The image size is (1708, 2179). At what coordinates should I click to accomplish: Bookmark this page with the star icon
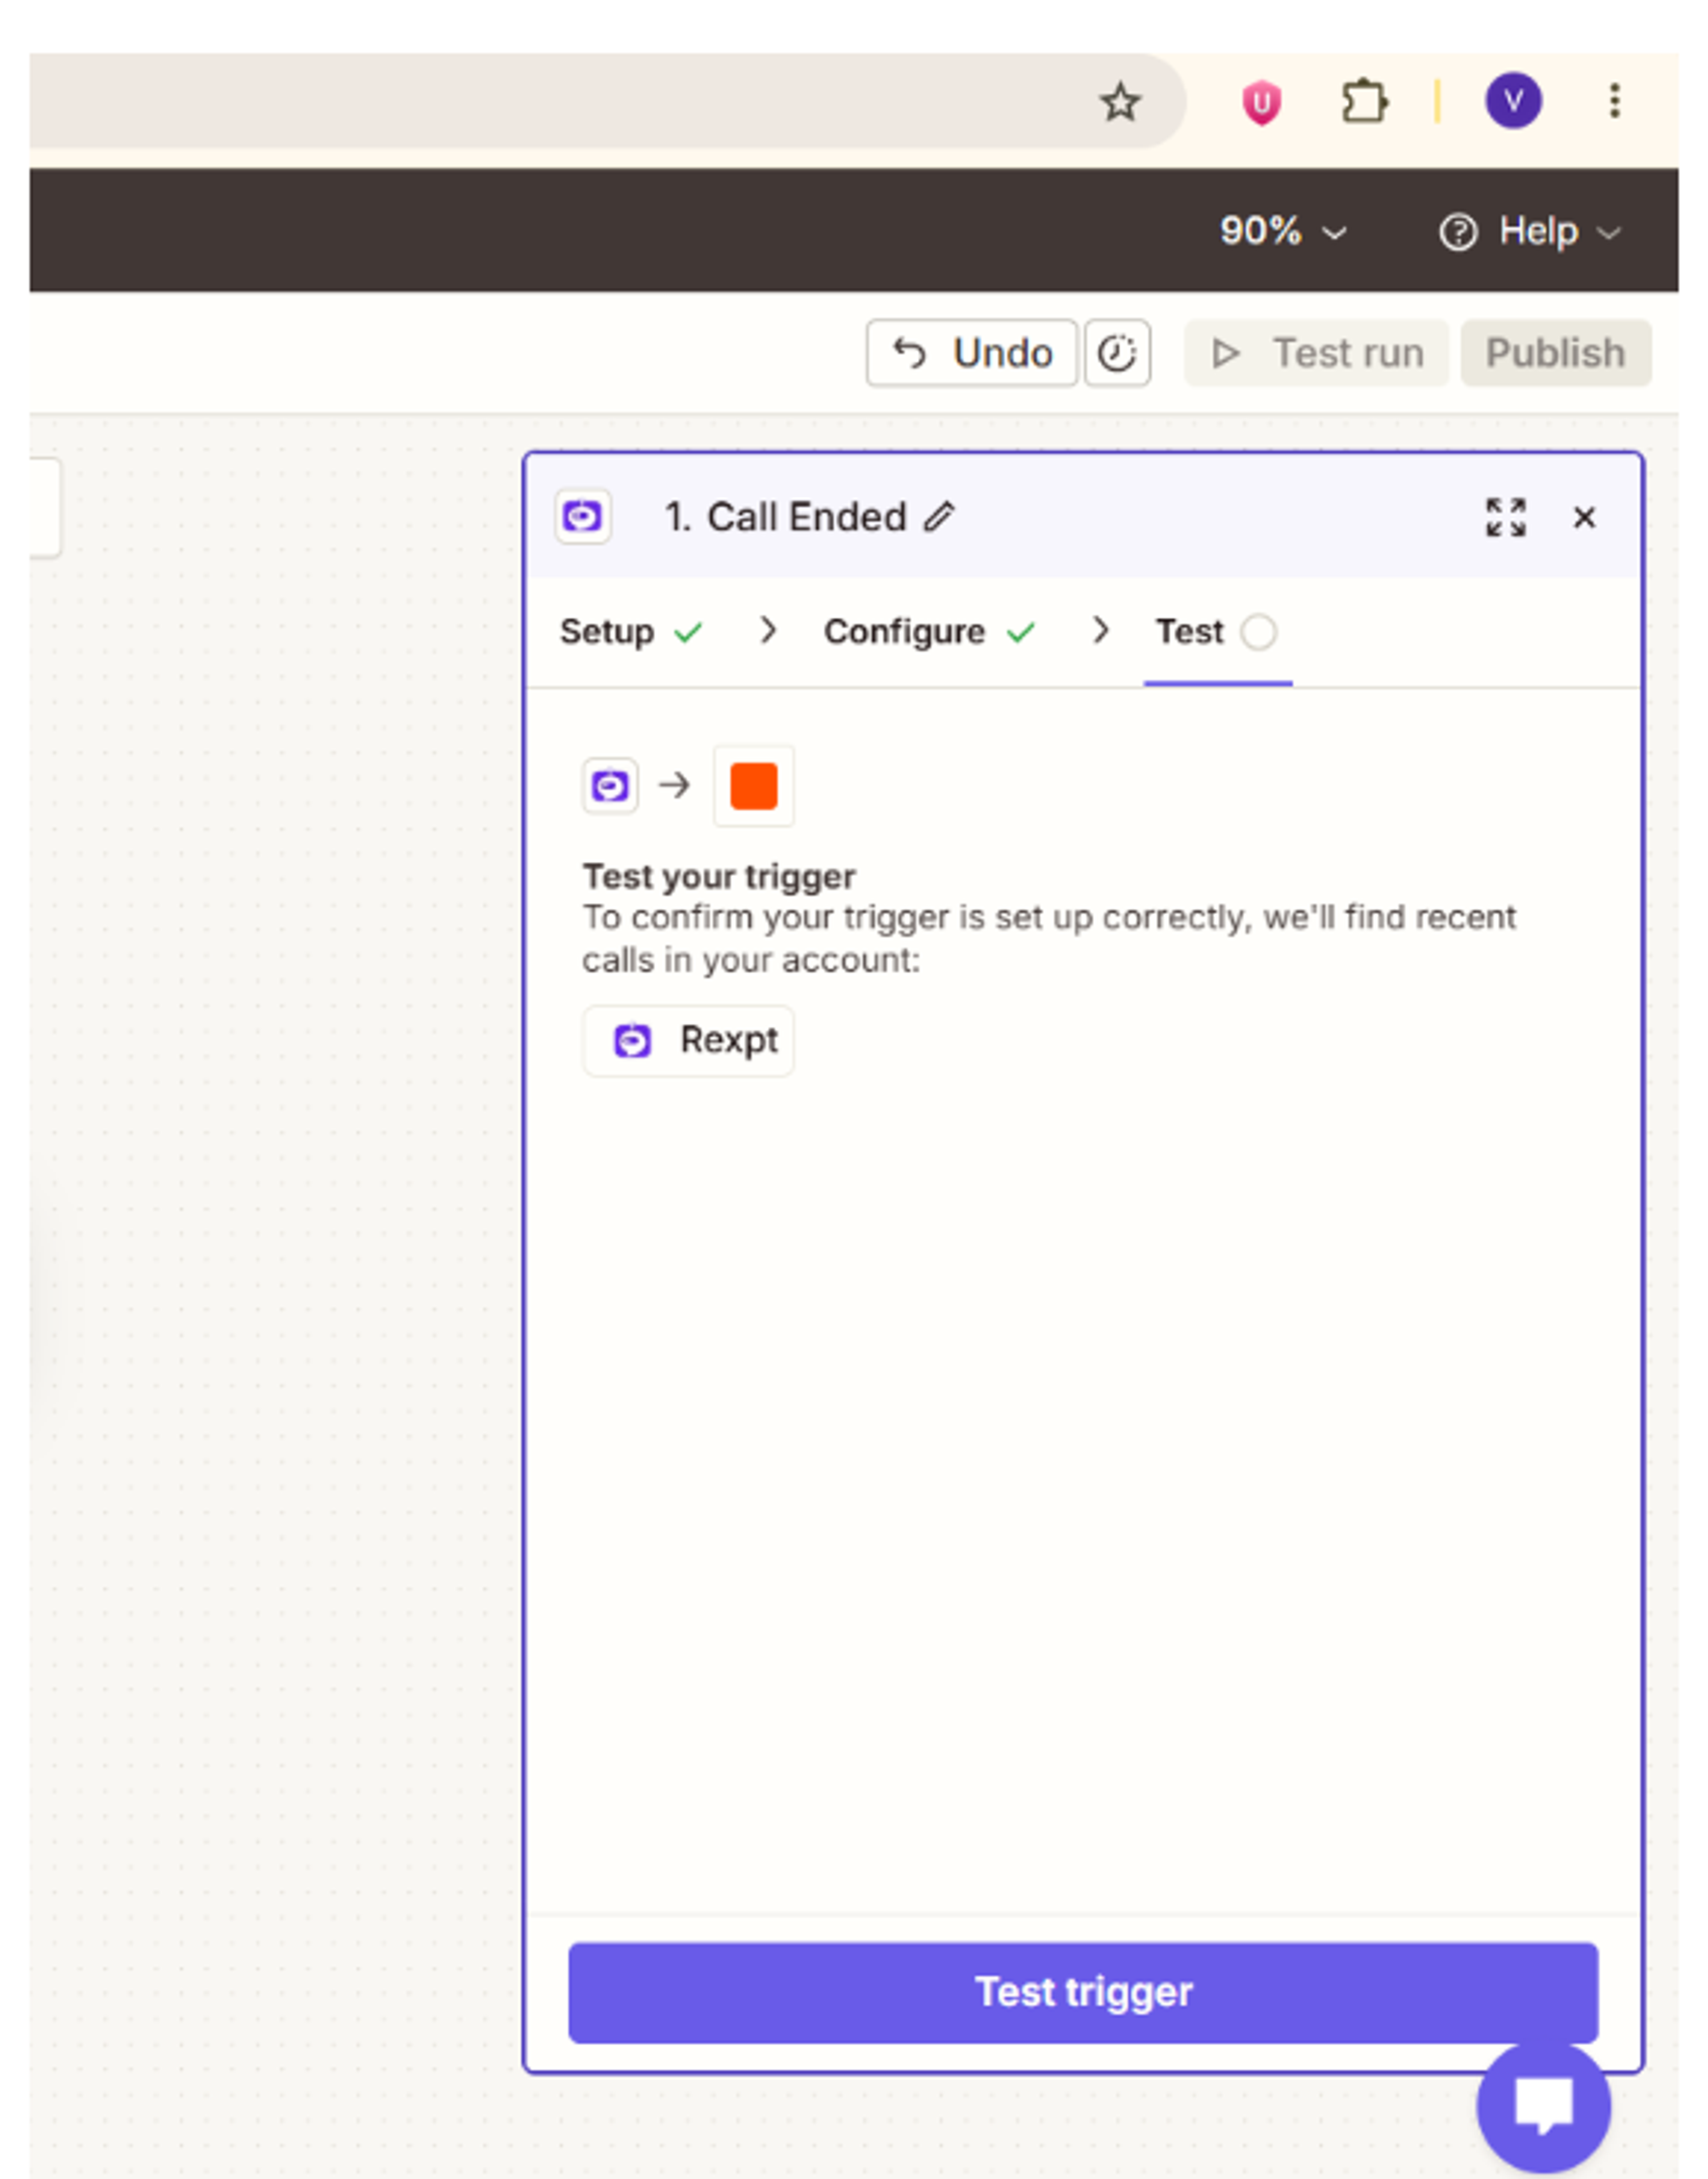pos(1119,102)
